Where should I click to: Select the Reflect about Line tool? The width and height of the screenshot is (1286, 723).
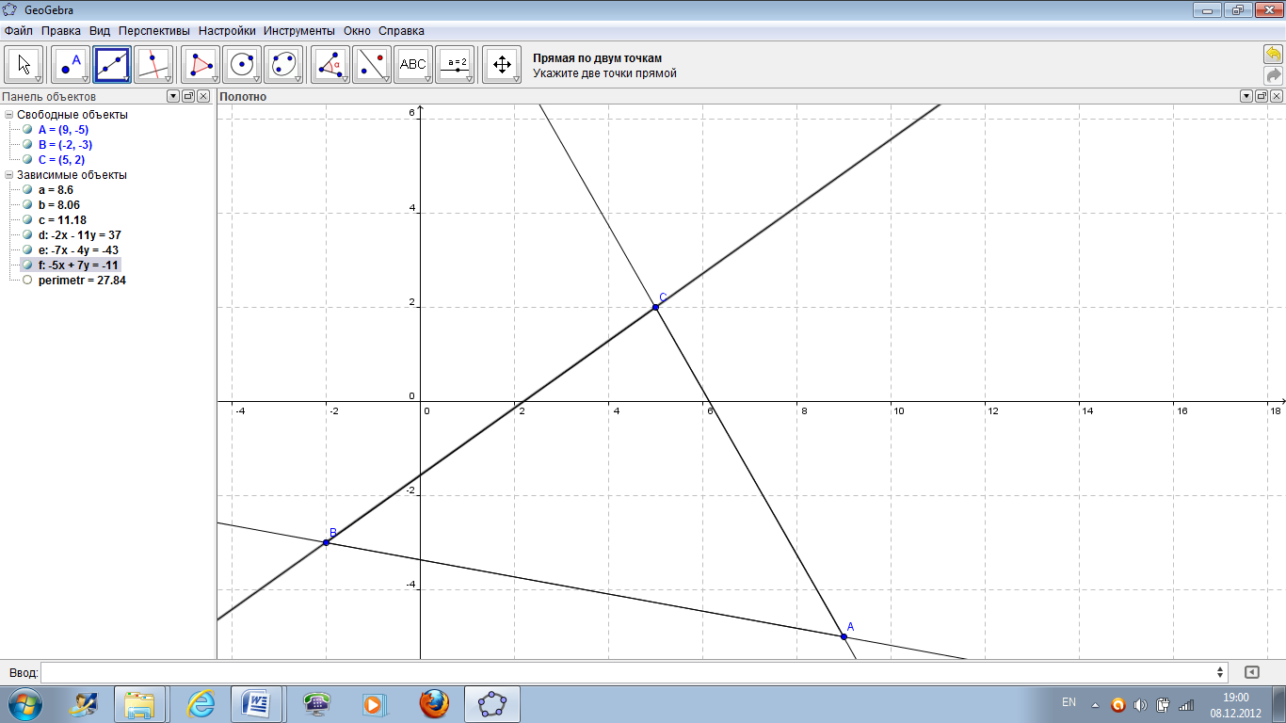(372, 64)
